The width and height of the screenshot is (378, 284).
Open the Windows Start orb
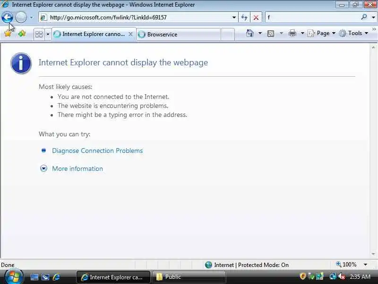coord(14,277)
